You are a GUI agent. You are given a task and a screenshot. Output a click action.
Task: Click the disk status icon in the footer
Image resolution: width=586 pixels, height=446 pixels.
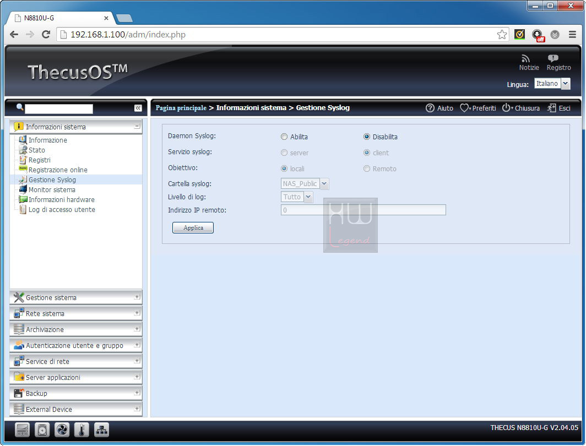coord(42,430)
